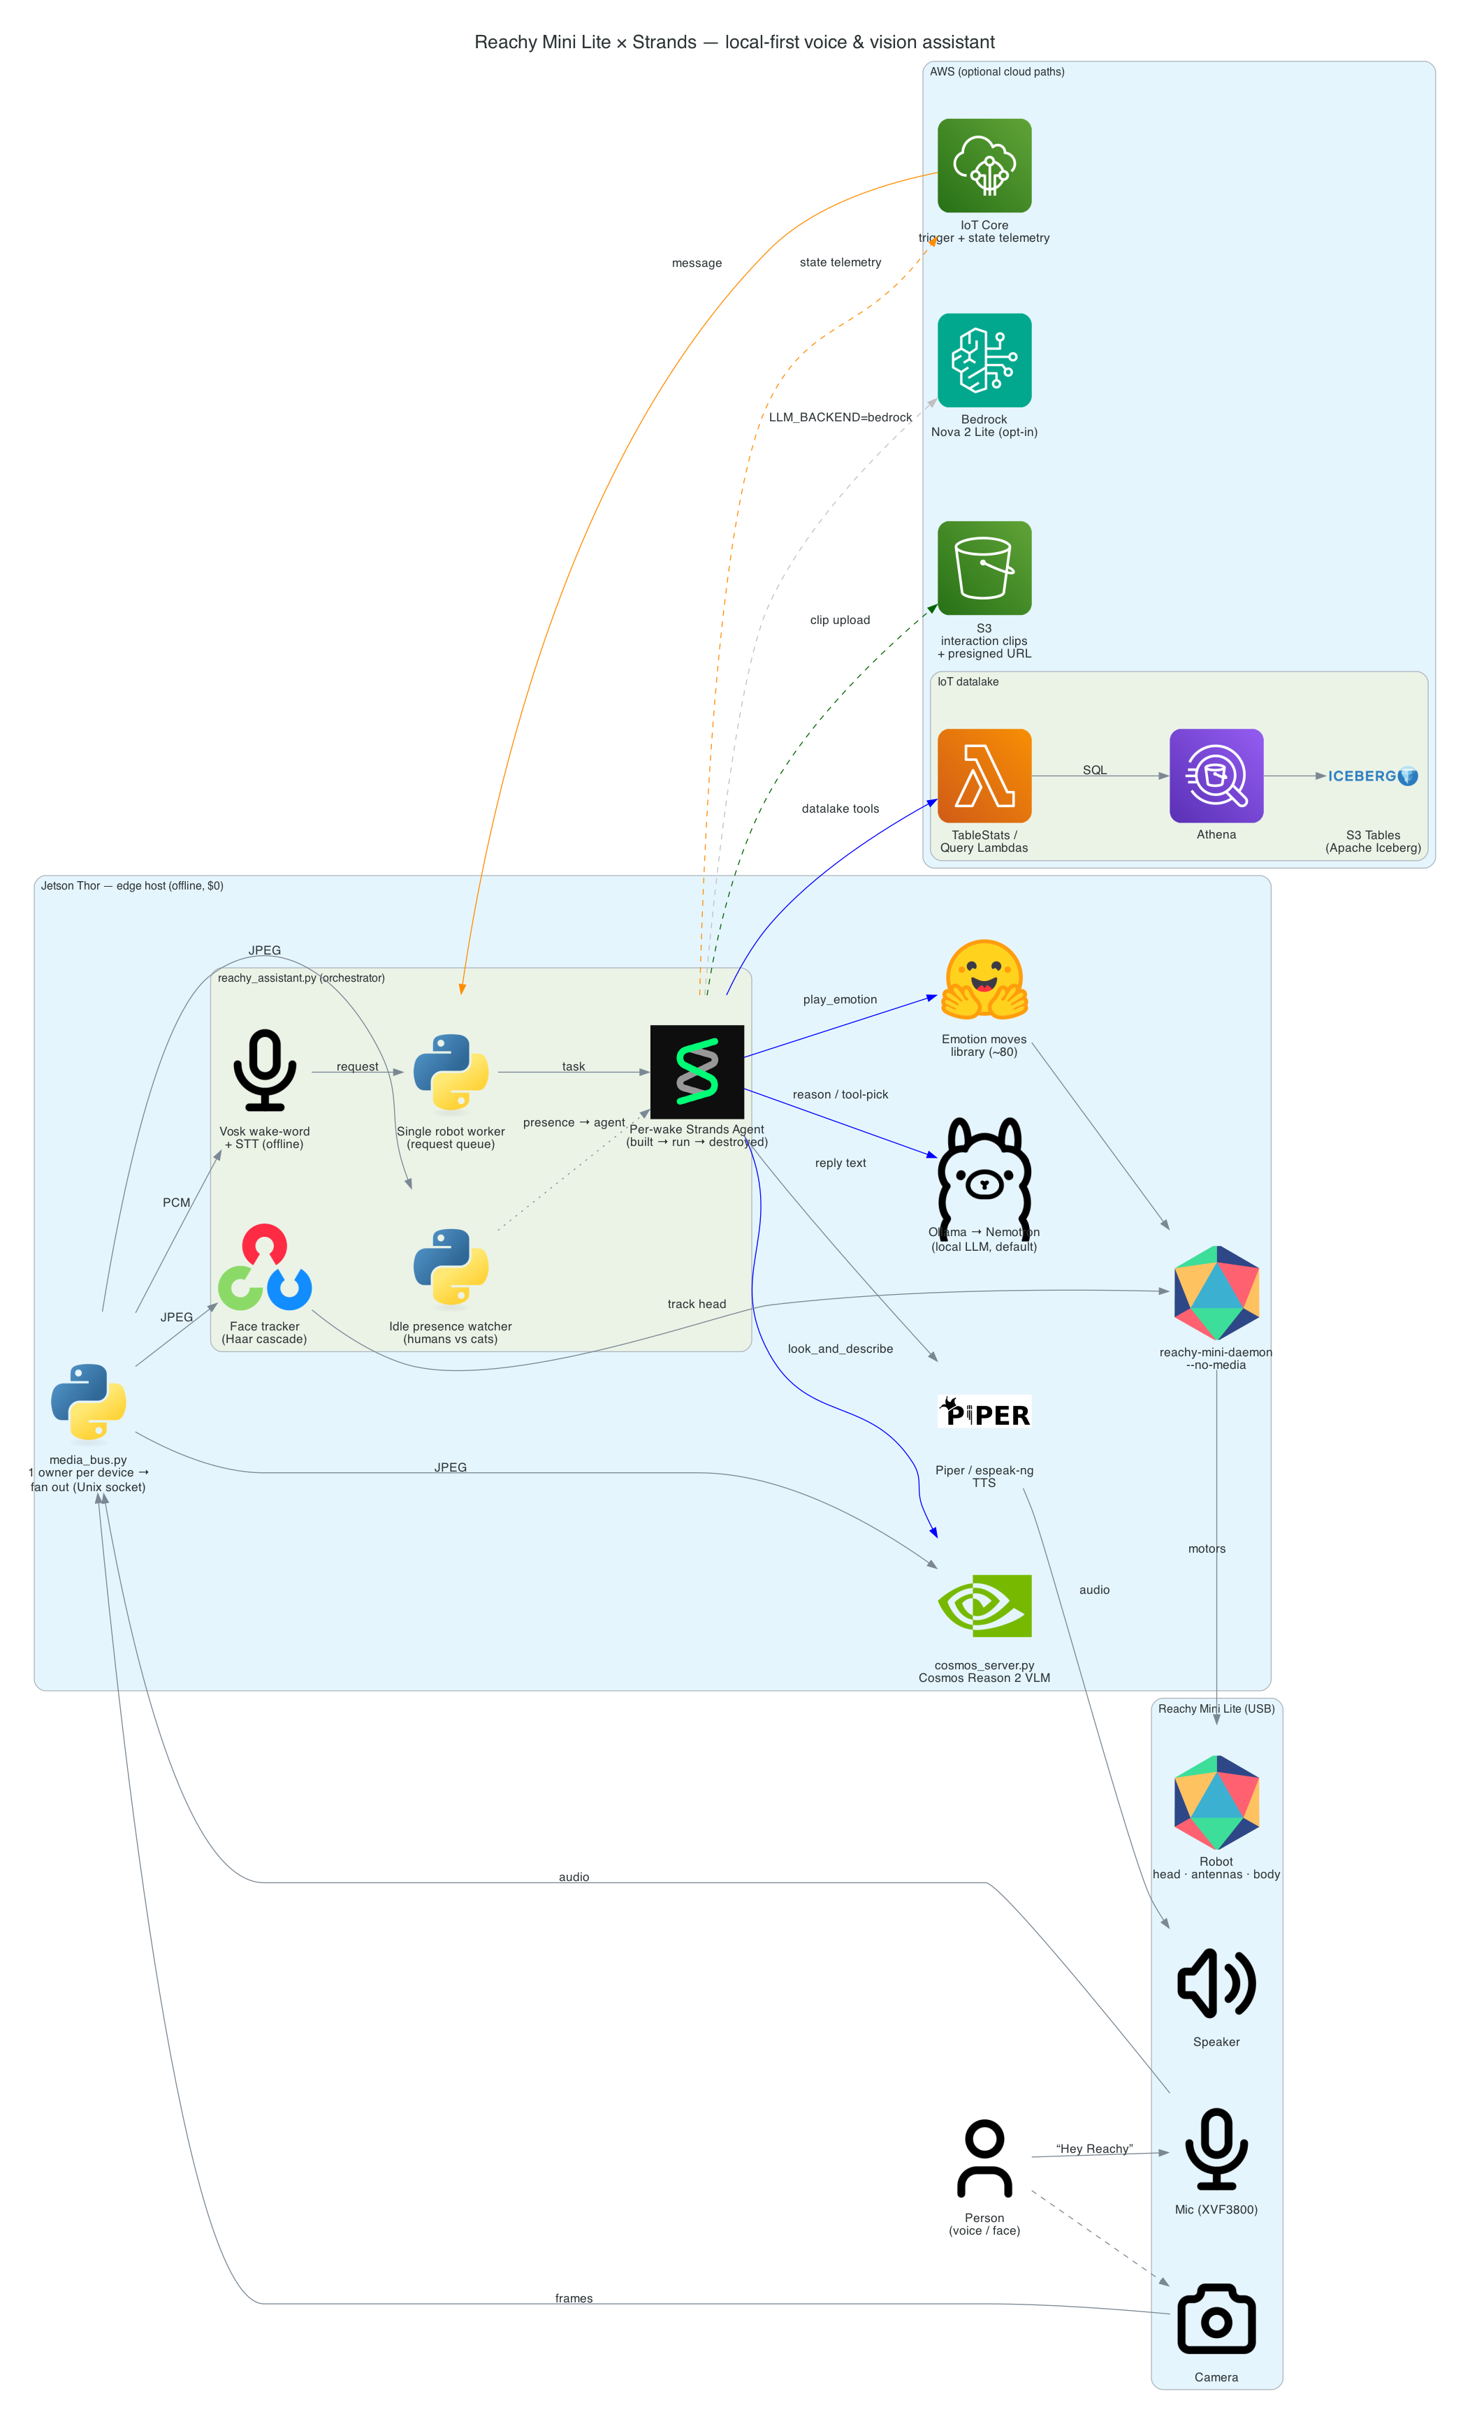Click the Iceberg S3 Tables logo
The width and height of the screenshot is (1470, 2424).
[x=1373, y=776]
